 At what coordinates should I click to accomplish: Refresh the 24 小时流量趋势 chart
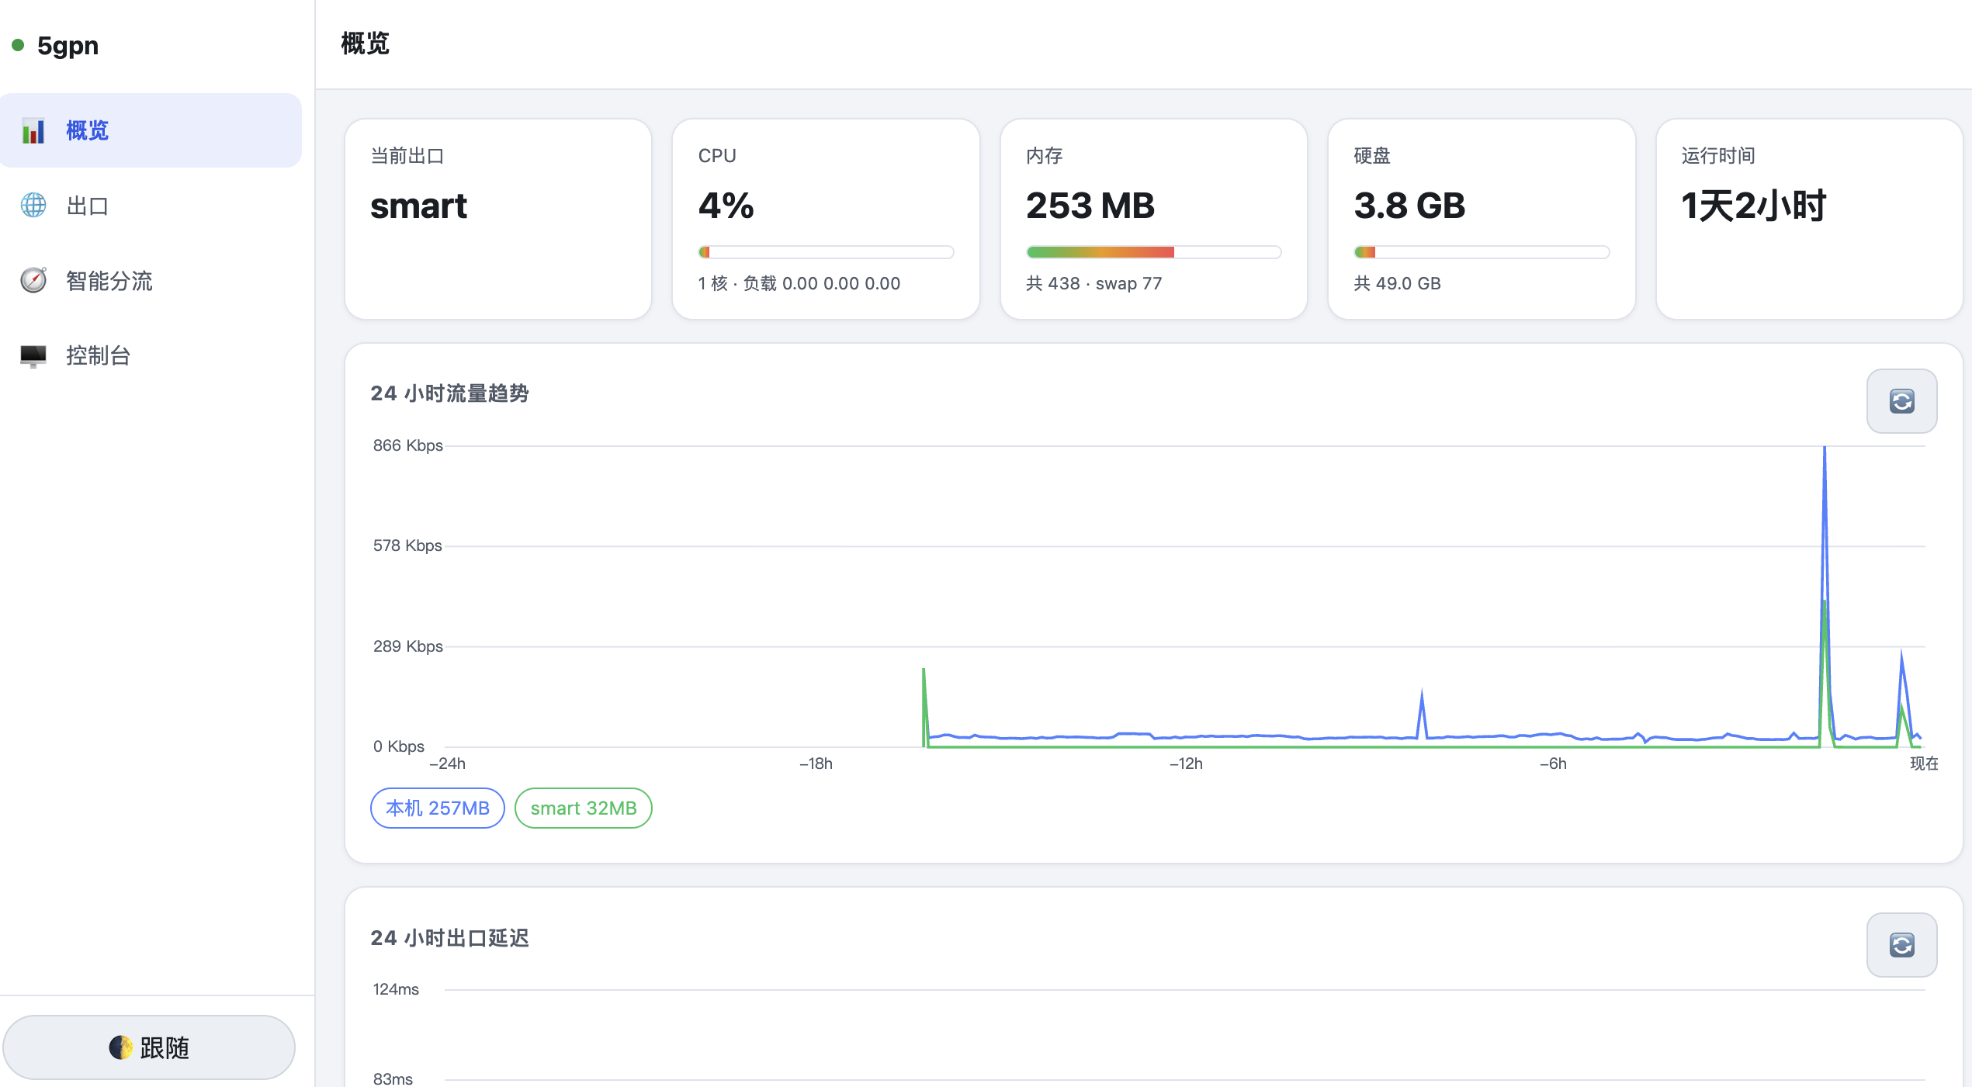click(x=1901, y=400)
